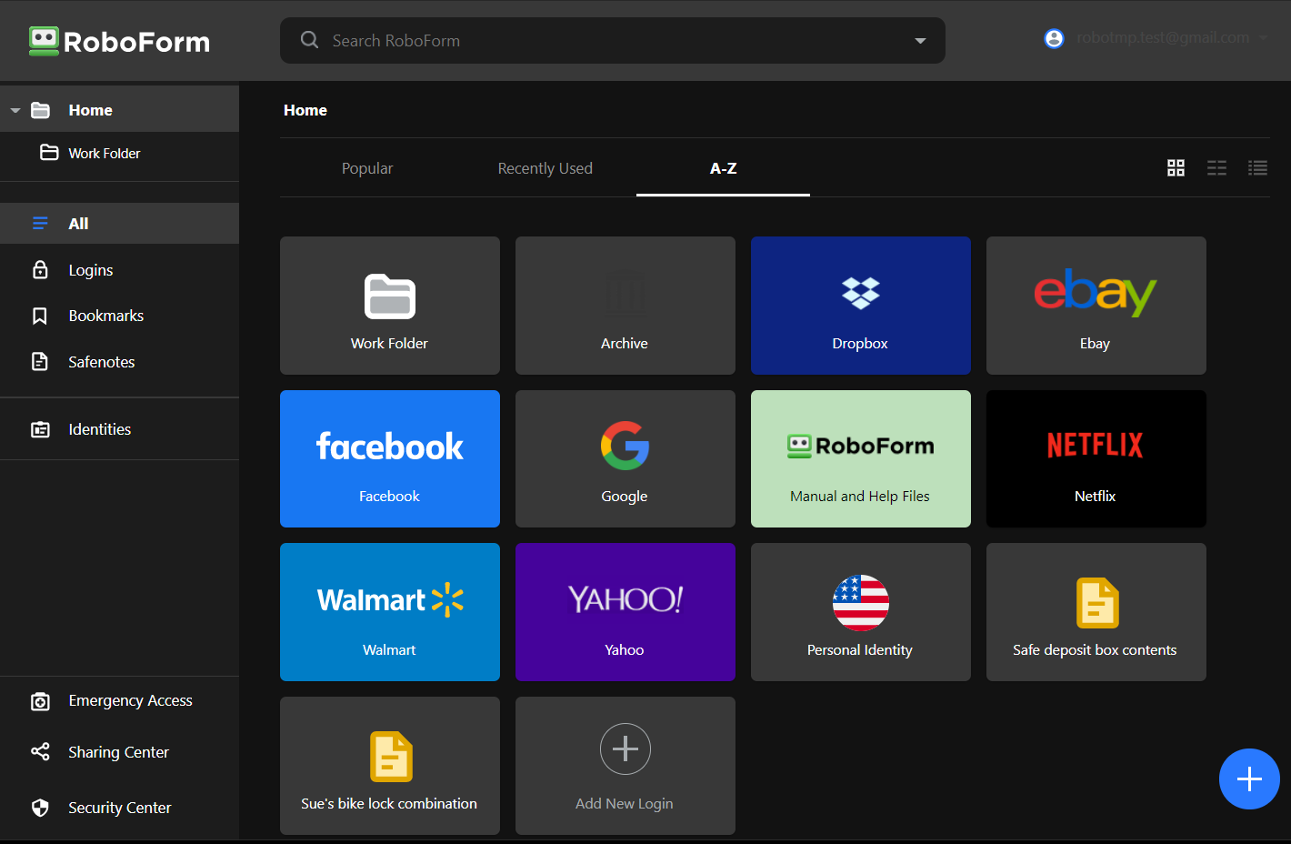The height and width of the screenshot is (844, 1291).
Task: Open the Safenotes section
Action: pyautogui.click(x=99, y=361)
